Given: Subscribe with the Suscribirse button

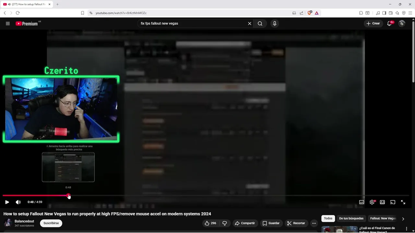Looking at the screenshot, I should tap(51, 223).
